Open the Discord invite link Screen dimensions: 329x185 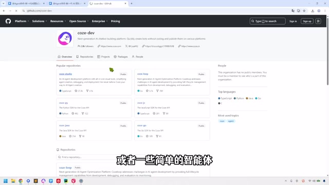point(159,46)
